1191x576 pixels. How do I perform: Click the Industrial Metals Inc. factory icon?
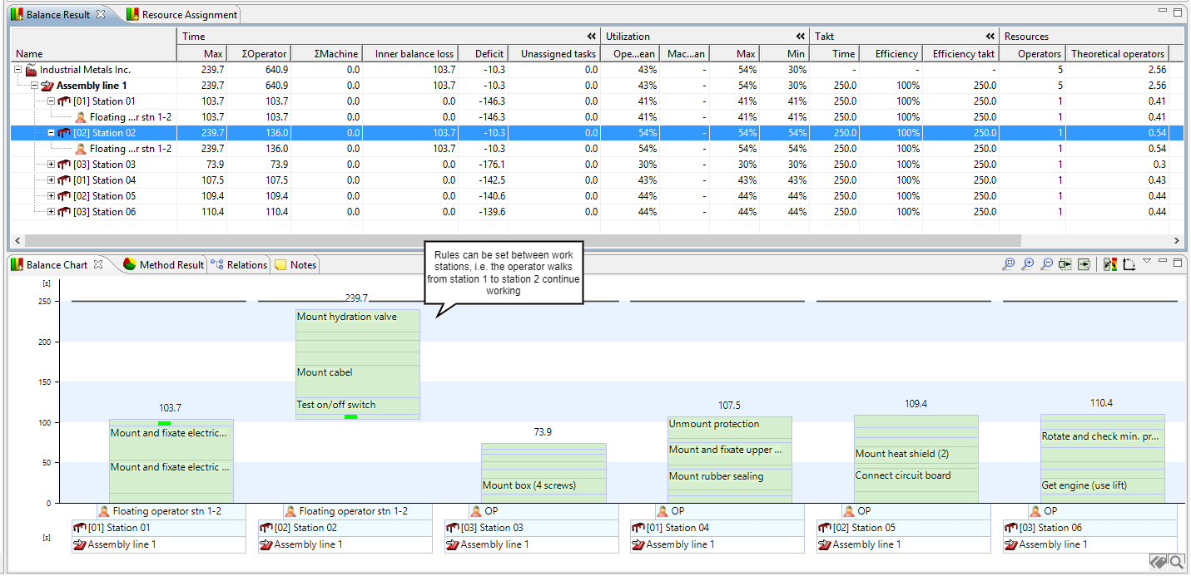pyautogui.click(x=32, y=70)
